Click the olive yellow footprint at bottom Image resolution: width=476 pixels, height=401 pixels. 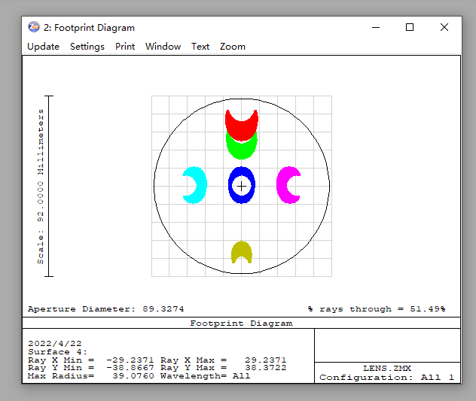point(242,248)
